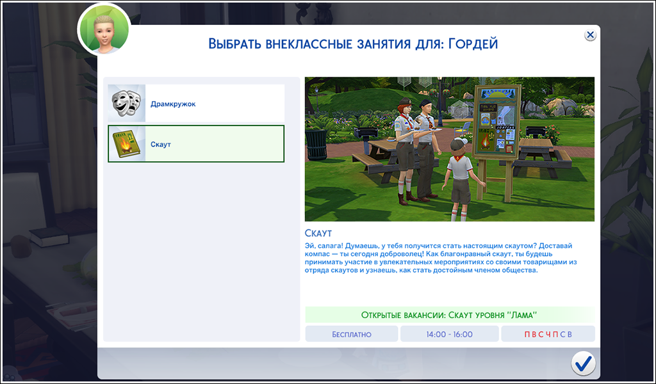Close the activity selection dialog

click(590, 35)
